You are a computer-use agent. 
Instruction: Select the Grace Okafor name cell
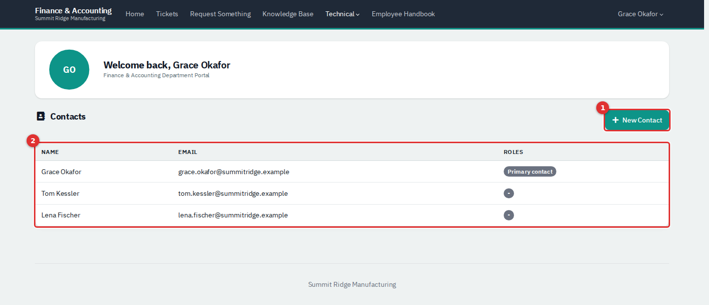(x=62, y=172)
